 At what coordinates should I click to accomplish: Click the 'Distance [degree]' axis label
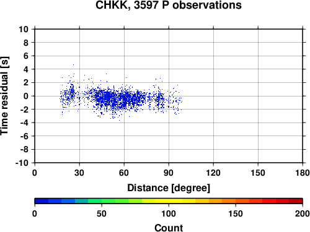[x=169, y=188]
